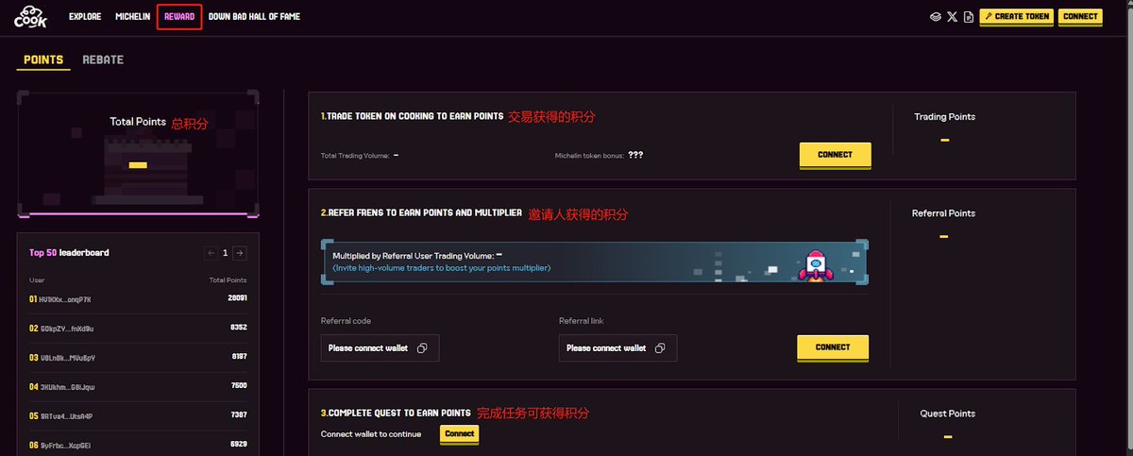Click Connect in the trade token section
The height and width of the screenshot is (456, 1133).
point(835,155)
